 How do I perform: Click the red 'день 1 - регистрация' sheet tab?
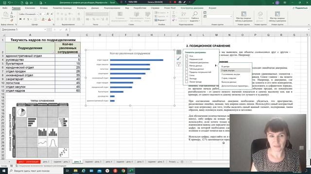coord(28,161)
